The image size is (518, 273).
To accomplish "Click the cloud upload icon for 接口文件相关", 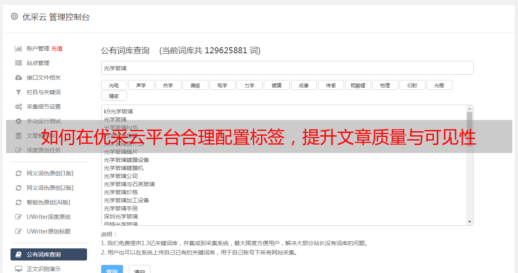I will pyautogui.click(x=19, y=78).
